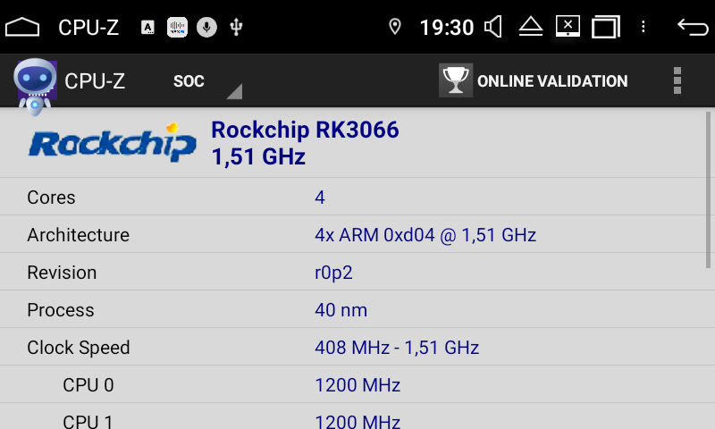Open the status bar three-dot menu
This screenshot has width=715, height=429.
click(643, 27)
